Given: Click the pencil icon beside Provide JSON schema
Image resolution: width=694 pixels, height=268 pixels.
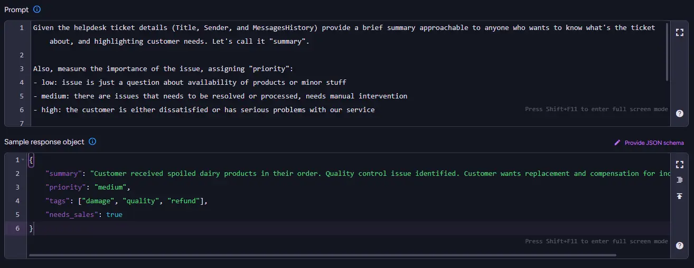Looking at the screenshot, I should (x=617, y=143).
